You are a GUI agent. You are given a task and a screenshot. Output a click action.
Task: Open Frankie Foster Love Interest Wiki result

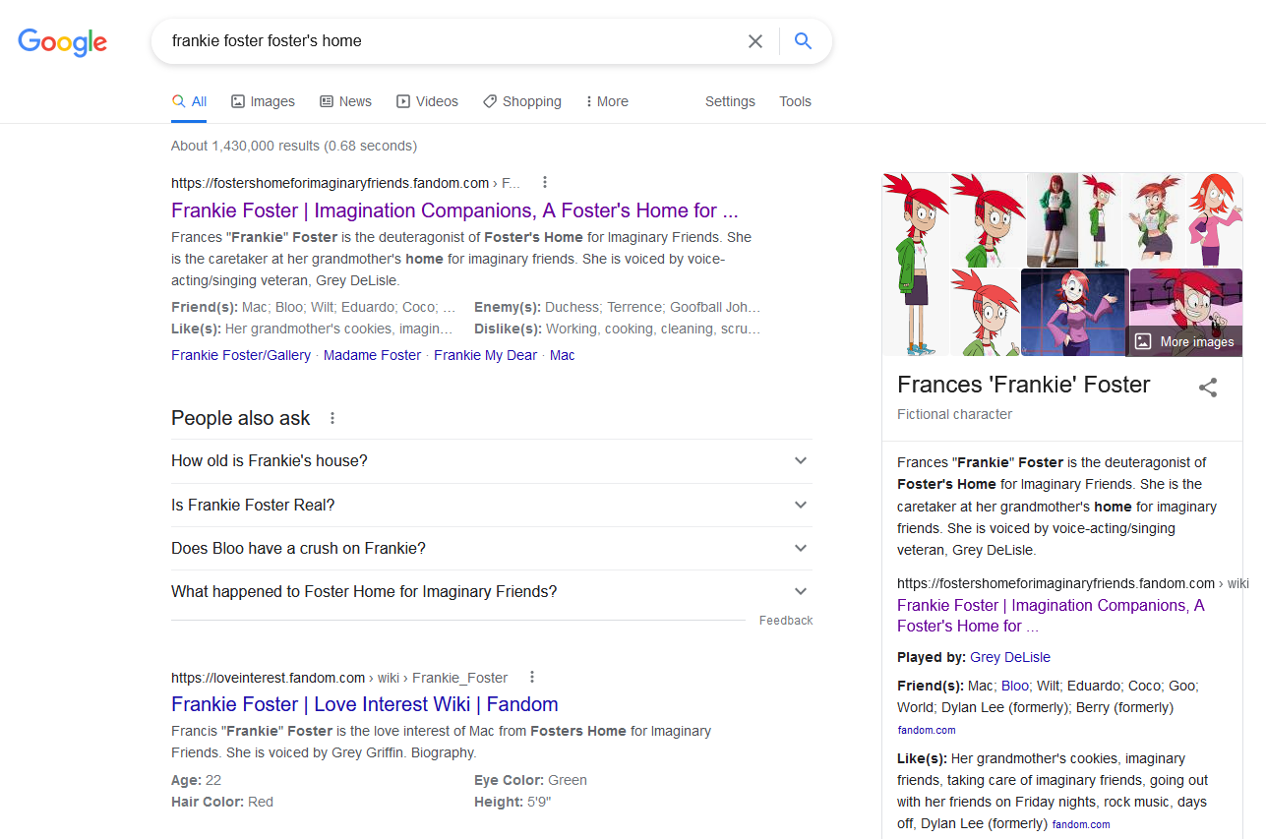365,704
